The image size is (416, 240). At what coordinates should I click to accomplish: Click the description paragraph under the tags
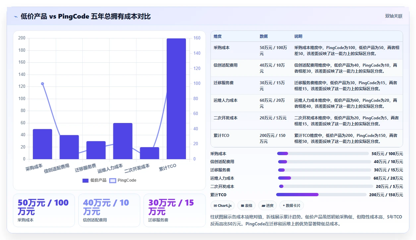[306, 220]
